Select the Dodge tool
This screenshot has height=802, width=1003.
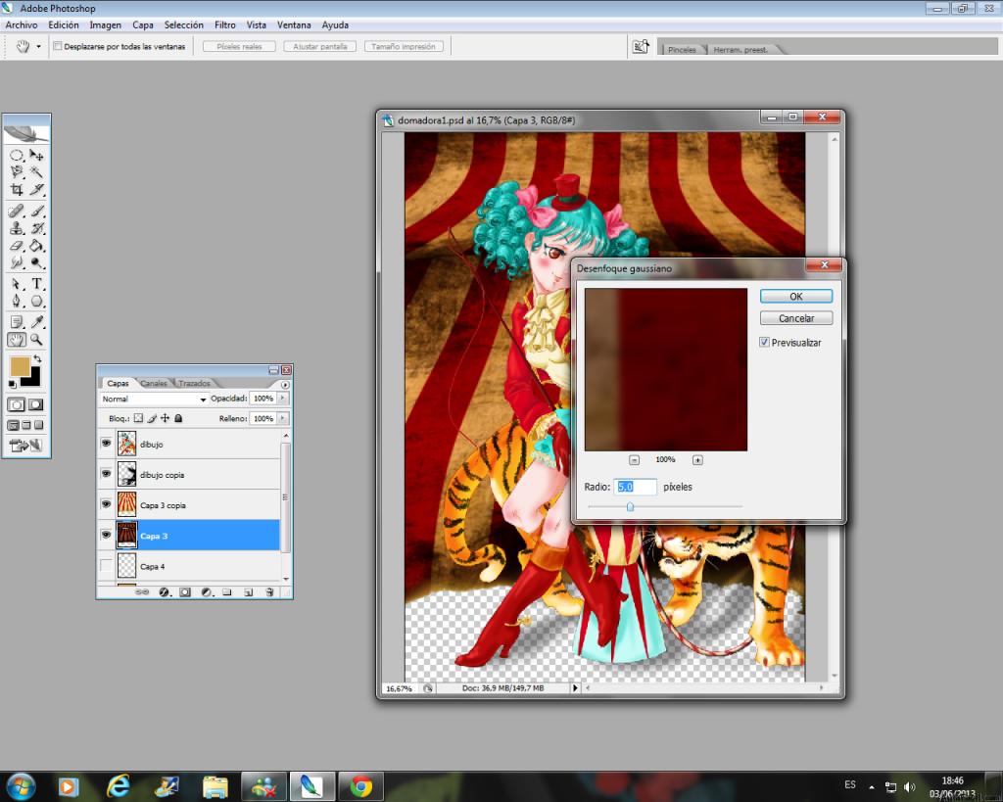click(x=36, y=262)
